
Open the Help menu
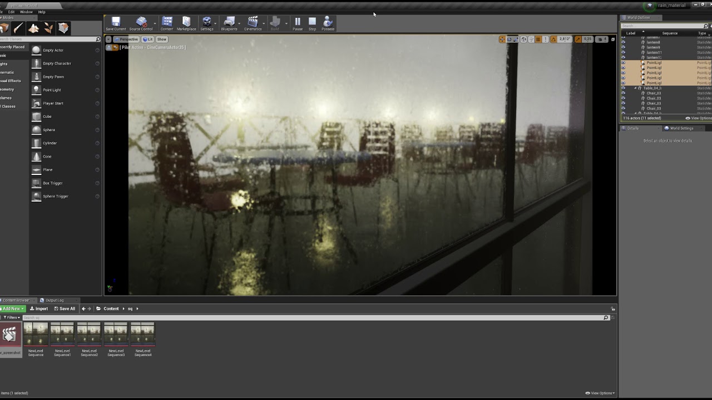tap(42, 12)
